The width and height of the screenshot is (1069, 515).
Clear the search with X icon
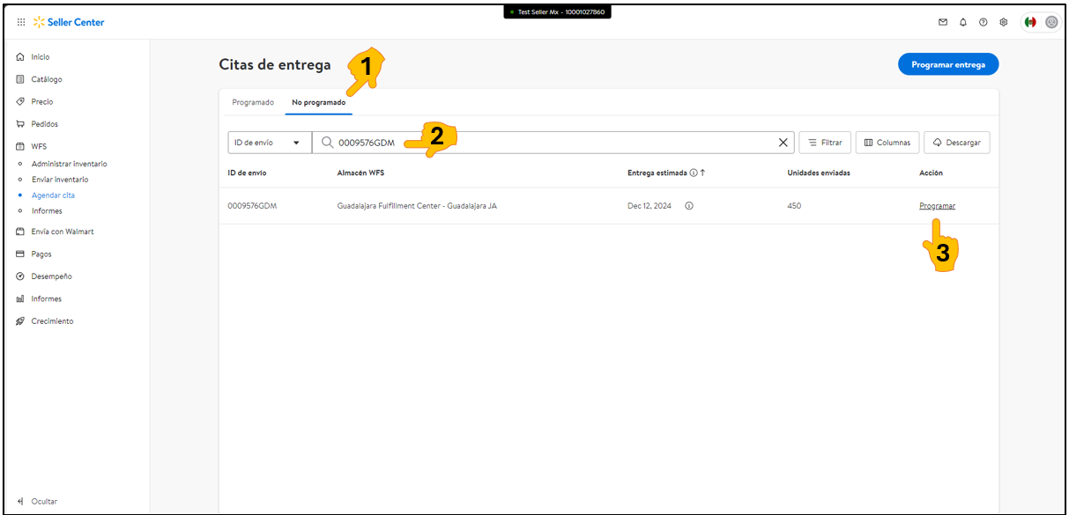coord(783,143)
